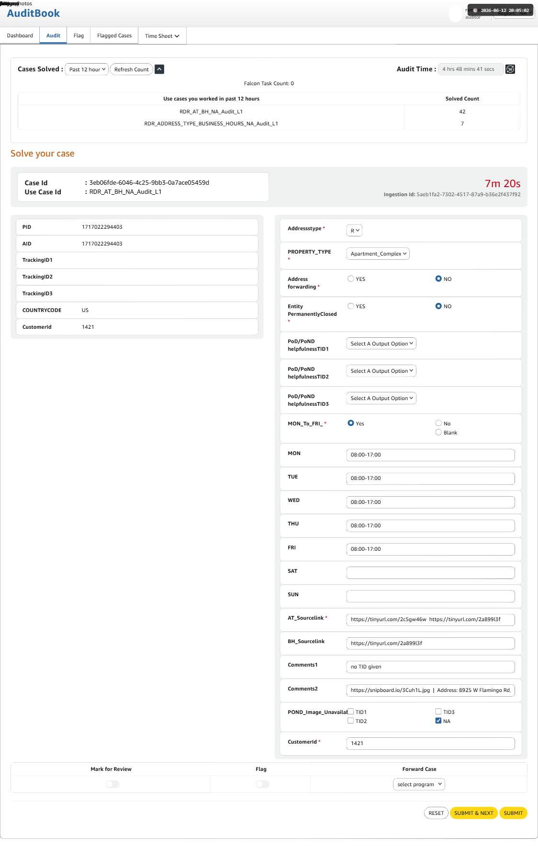Screen dimensions: 538x846
Task: Click the SUBMIT & NEXT button
Action: [474, 813]
